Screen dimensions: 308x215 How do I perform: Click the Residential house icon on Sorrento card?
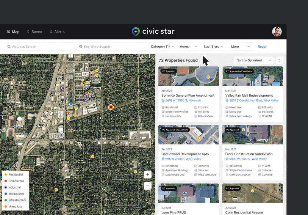pos(163,107)
